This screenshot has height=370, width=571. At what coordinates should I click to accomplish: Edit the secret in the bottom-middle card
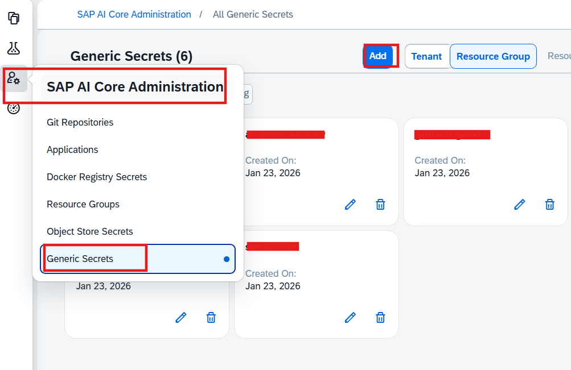(x=350, y=318)
